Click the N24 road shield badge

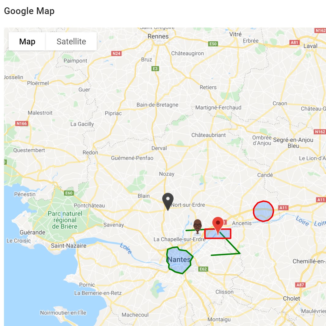(116, 54)
